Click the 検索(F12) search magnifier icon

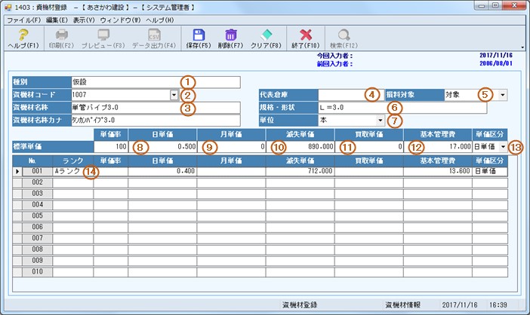click(x=344, y=35)
